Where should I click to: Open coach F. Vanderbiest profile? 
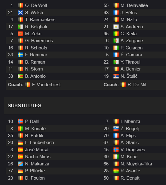(46, 85)
